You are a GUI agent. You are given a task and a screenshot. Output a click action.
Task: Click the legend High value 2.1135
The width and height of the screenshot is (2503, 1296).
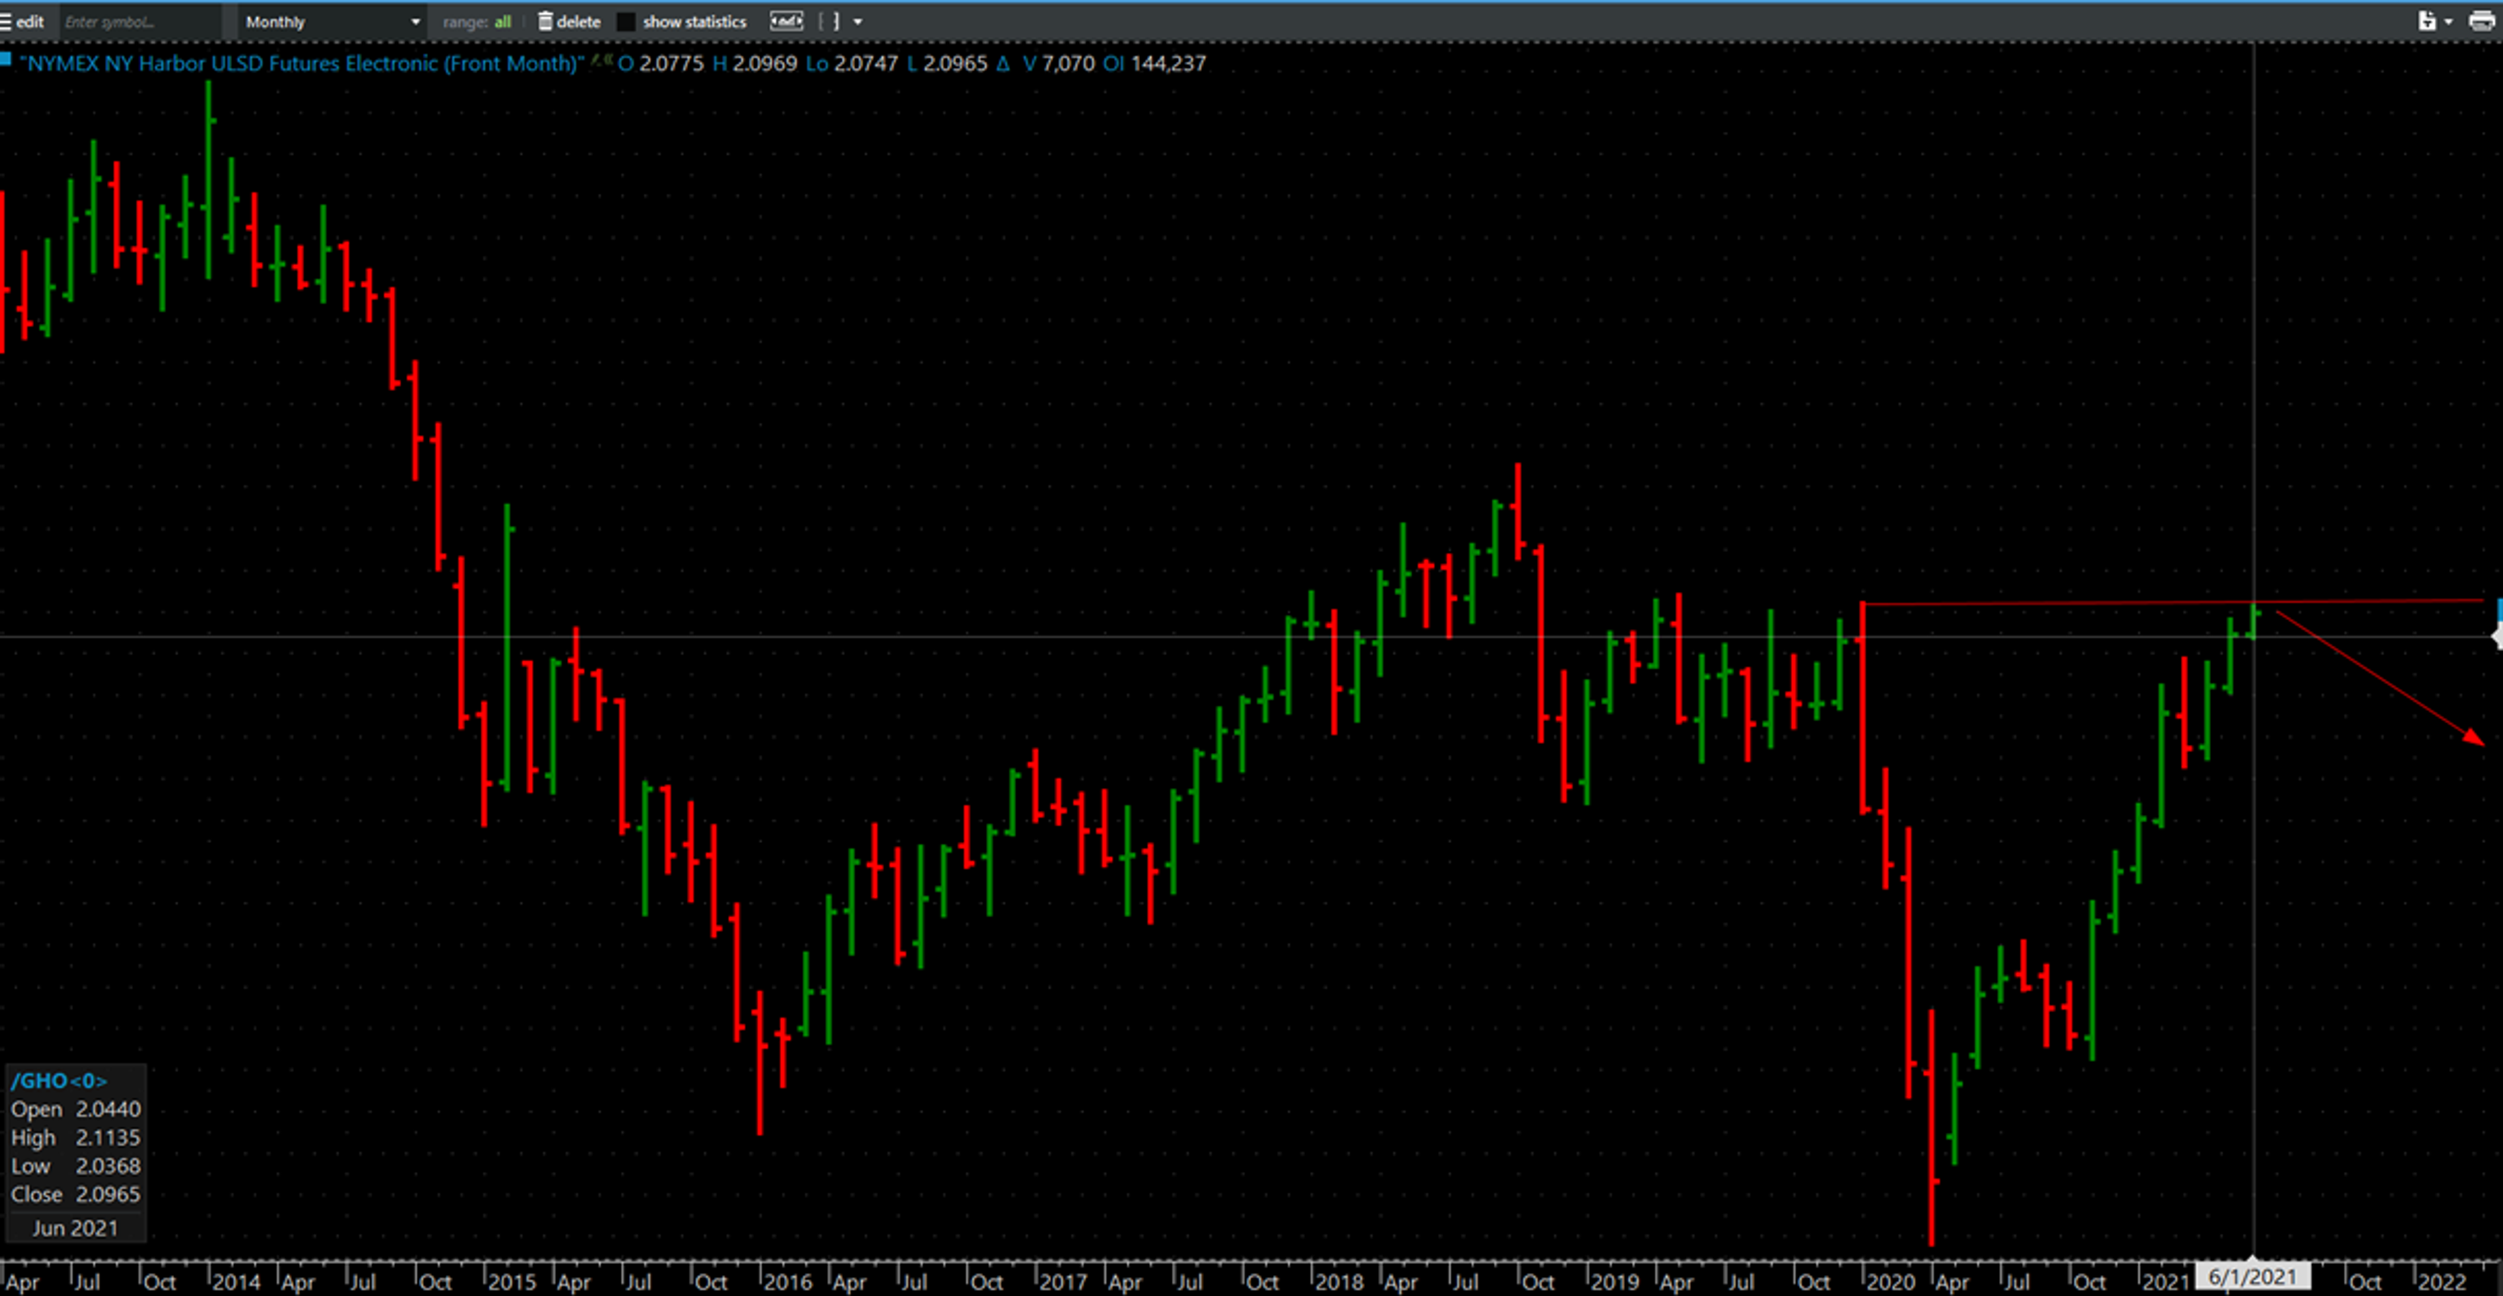point(109,1137)
